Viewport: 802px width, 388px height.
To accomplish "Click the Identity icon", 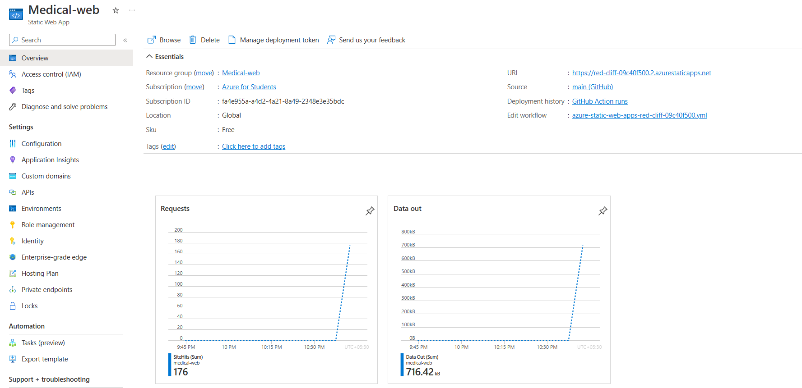I will click(x=13, y=241).
